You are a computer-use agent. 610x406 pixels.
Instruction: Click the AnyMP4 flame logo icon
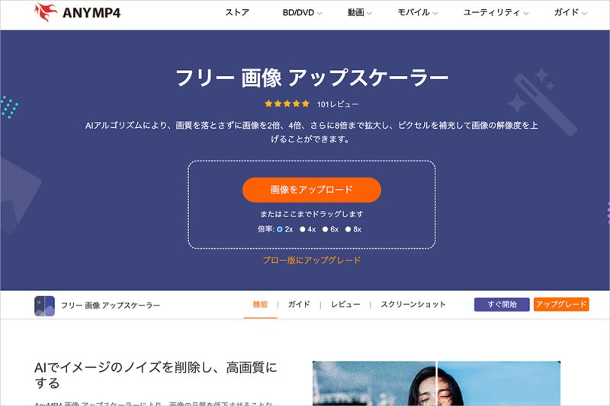46,12
